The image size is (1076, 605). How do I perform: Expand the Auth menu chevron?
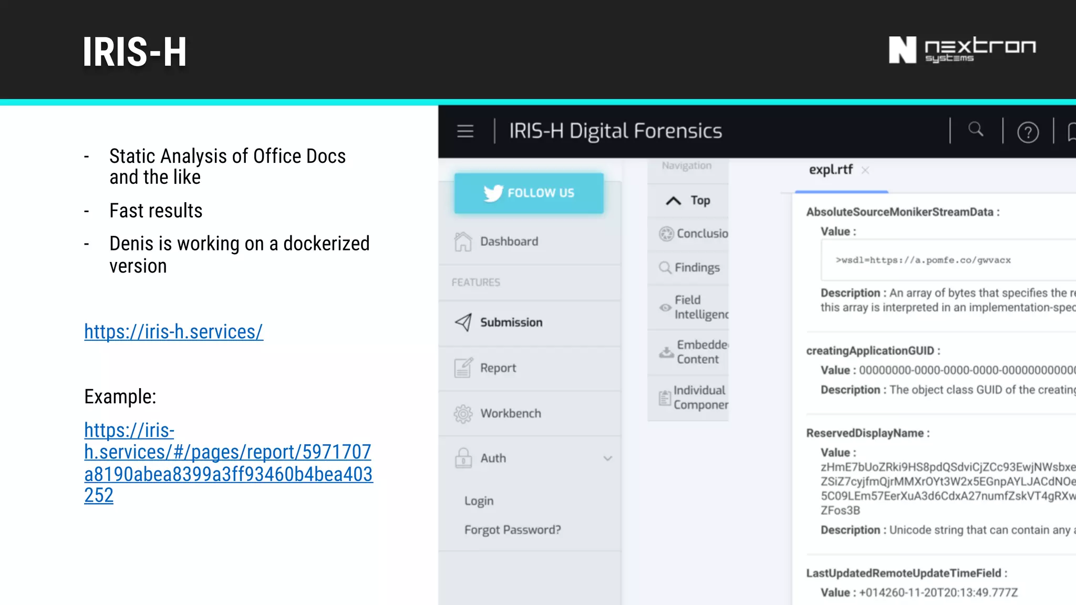click(608, 458)
